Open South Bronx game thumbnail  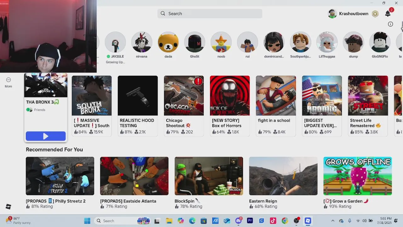pos(92,96)
